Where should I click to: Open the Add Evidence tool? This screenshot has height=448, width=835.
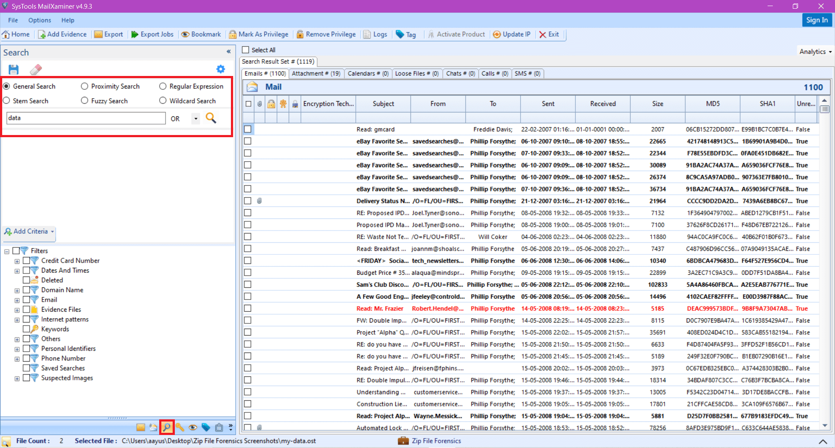point(62,34)
